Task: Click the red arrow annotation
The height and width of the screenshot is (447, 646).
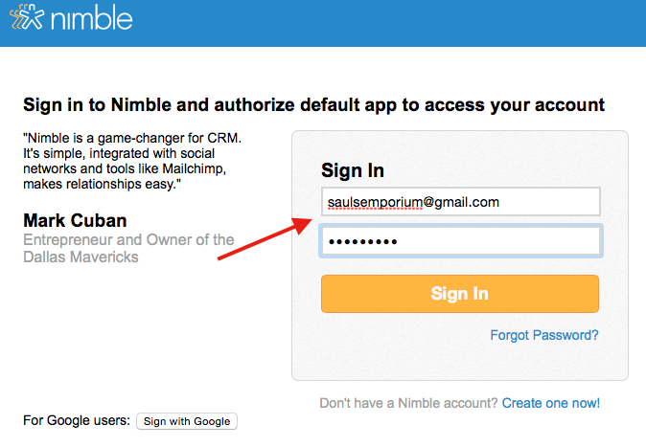Action: pyautogui.click(x=265, y=238)
